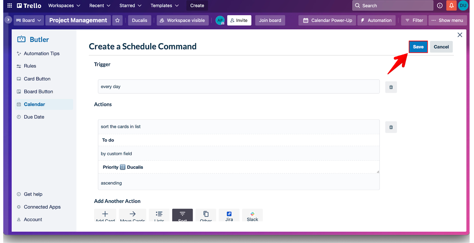The image size is (474, 243).
Task: Open the information icon in header
Action: coord(440,6)
